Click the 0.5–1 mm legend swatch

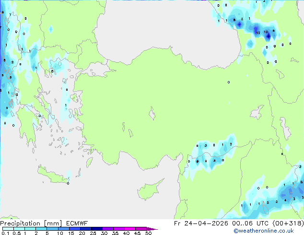pyautogui.click(x=19, y=229)
